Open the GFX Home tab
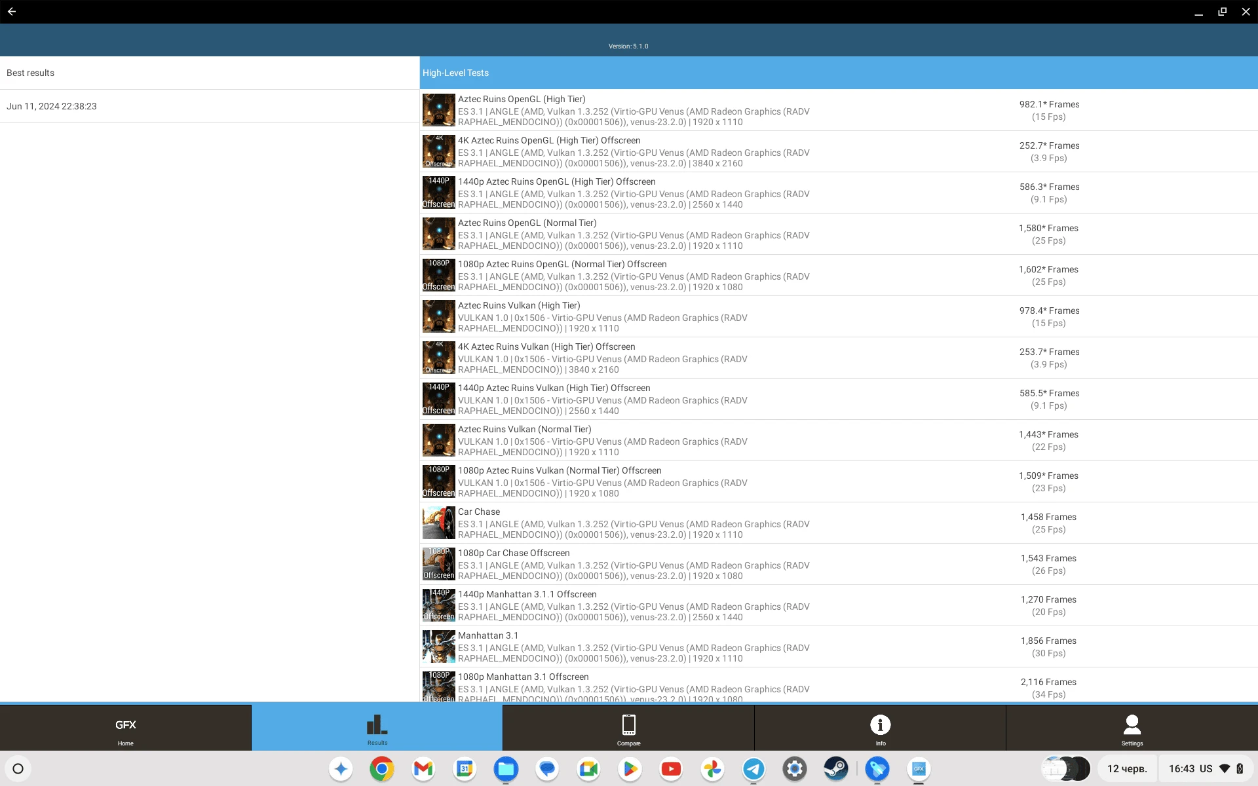Image resolution: width=1258 pixels, height=786 pixels. click(125, 728)
